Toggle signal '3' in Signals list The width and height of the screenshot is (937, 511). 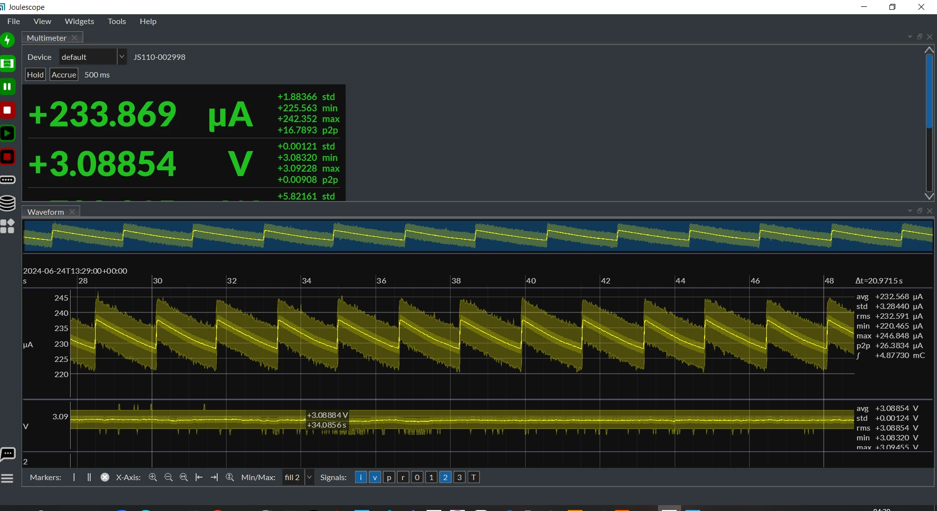coord(459,477)
